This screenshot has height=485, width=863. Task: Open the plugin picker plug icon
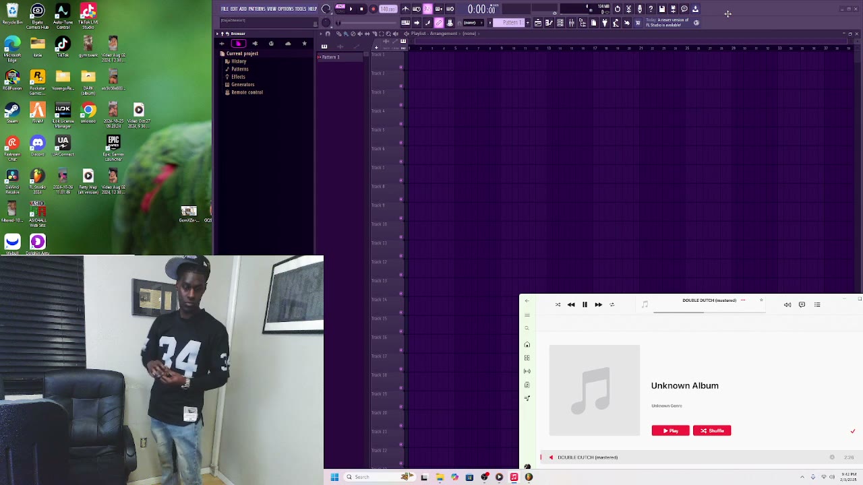click(605, 23)
